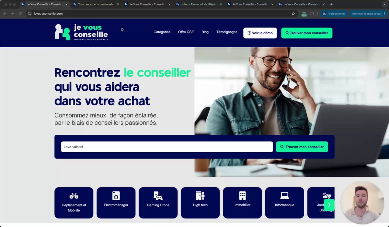Select the Électroménager washing machine category
The image size is (389, 227).
tap(116, 203)
